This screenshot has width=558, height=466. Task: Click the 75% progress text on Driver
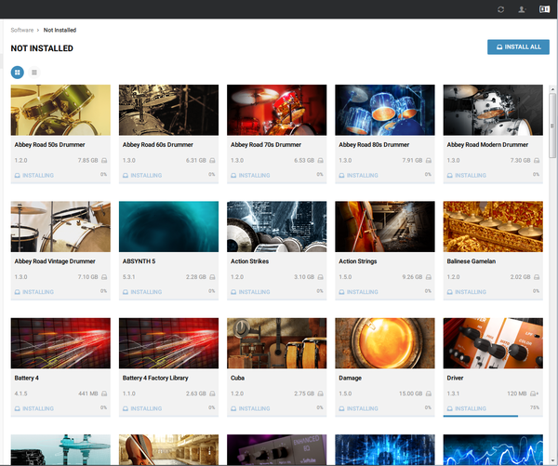coord(535,407)
